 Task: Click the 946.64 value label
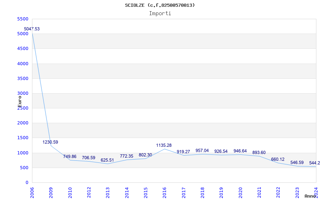pos(240,151)
